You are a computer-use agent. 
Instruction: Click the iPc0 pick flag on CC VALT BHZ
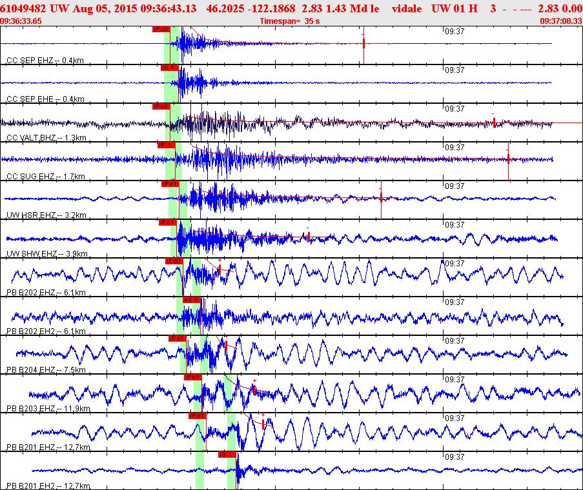(x=161, y=106)
